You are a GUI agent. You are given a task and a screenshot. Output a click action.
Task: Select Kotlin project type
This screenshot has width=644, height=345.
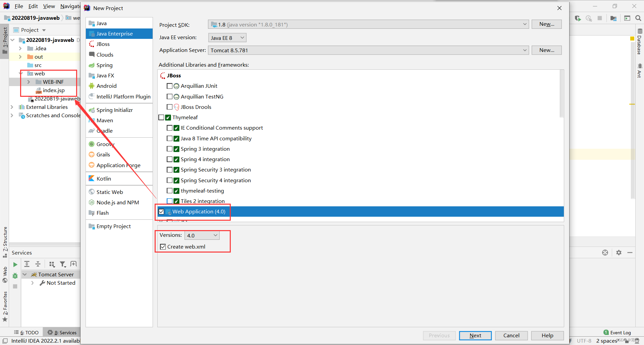click(x=119, y=179)
